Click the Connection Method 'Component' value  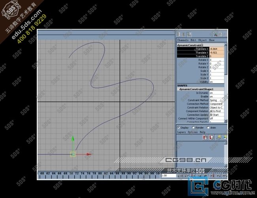click(217, 104)
